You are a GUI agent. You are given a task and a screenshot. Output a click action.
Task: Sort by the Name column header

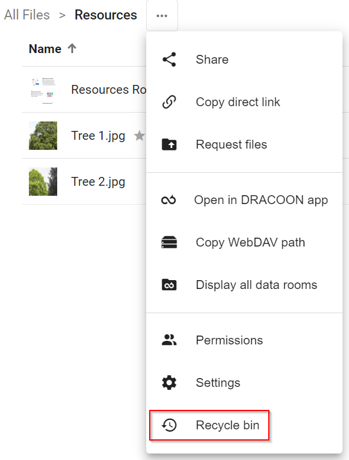tap(45, 49)
